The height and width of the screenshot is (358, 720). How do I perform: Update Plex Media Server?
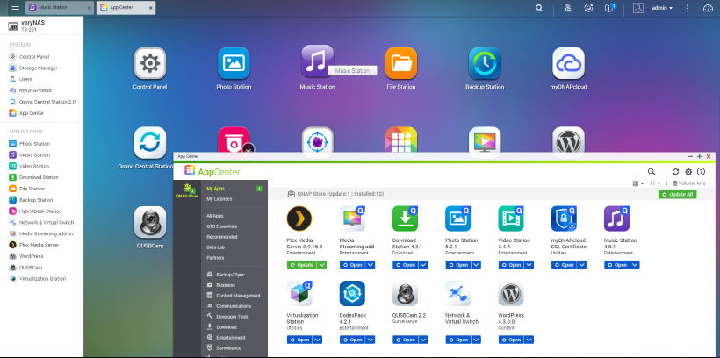(302, 265)
